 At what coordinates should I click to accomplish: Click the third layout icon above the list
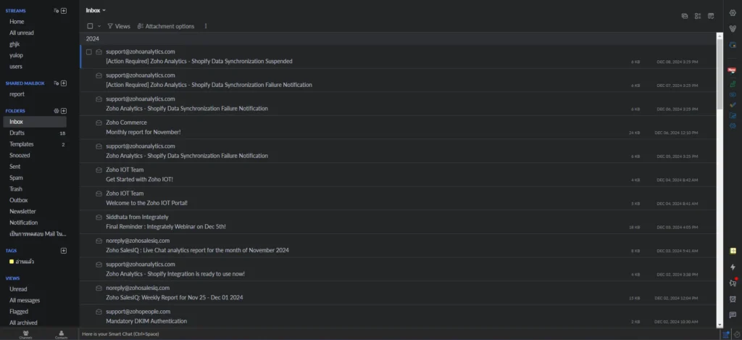click(x=711, y=16)
